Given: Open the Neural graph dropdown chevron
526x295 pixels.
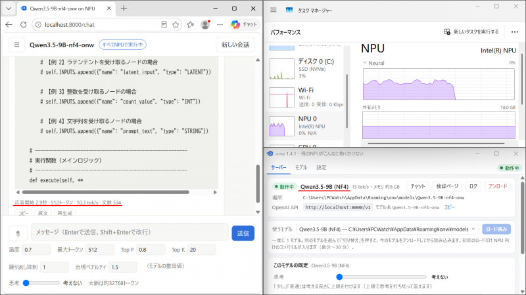Looking at the screenshot, I should coord(365,62).
